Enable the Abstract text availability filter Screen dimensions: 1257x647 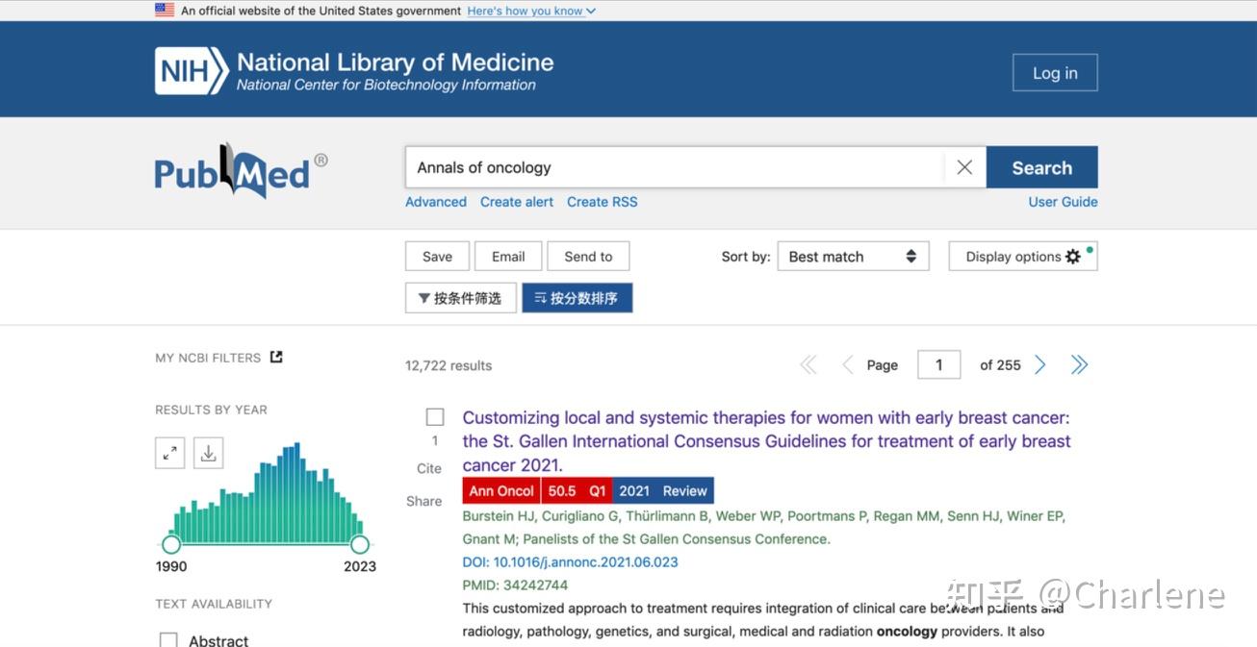168,638
